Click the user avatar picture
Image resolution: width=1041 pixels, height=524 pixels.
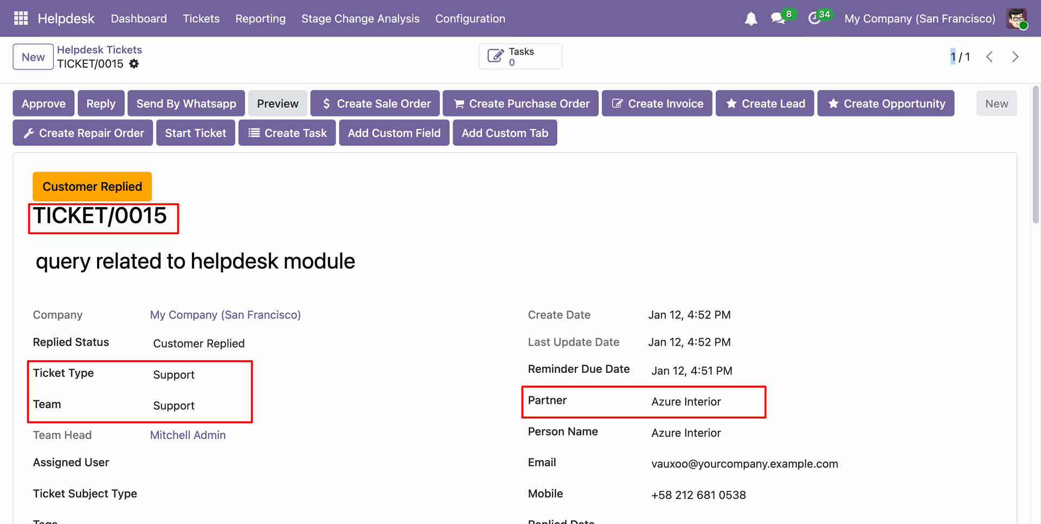point(1016,18)
